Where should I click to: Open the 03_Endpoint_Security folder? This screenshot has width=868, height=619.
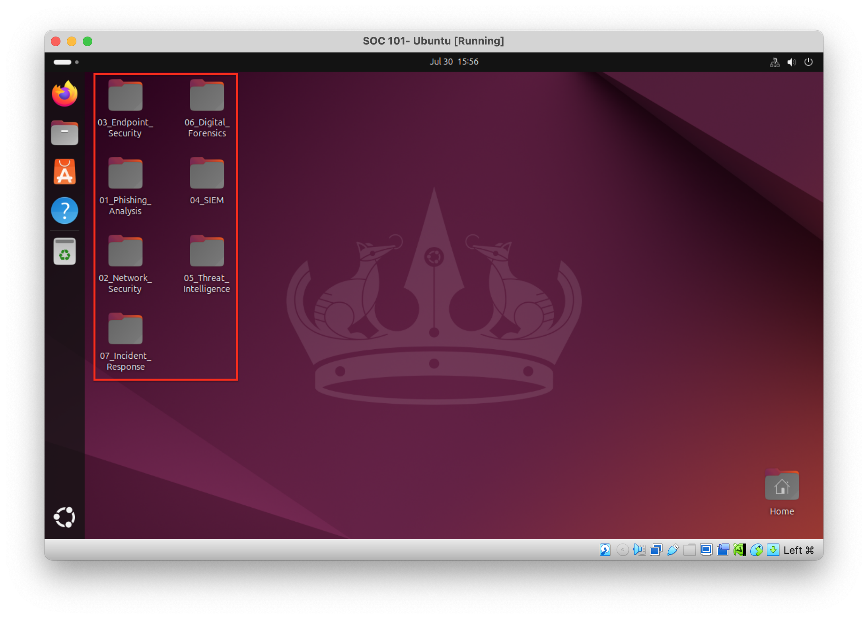pyautogui.click(x=125, y=109)
